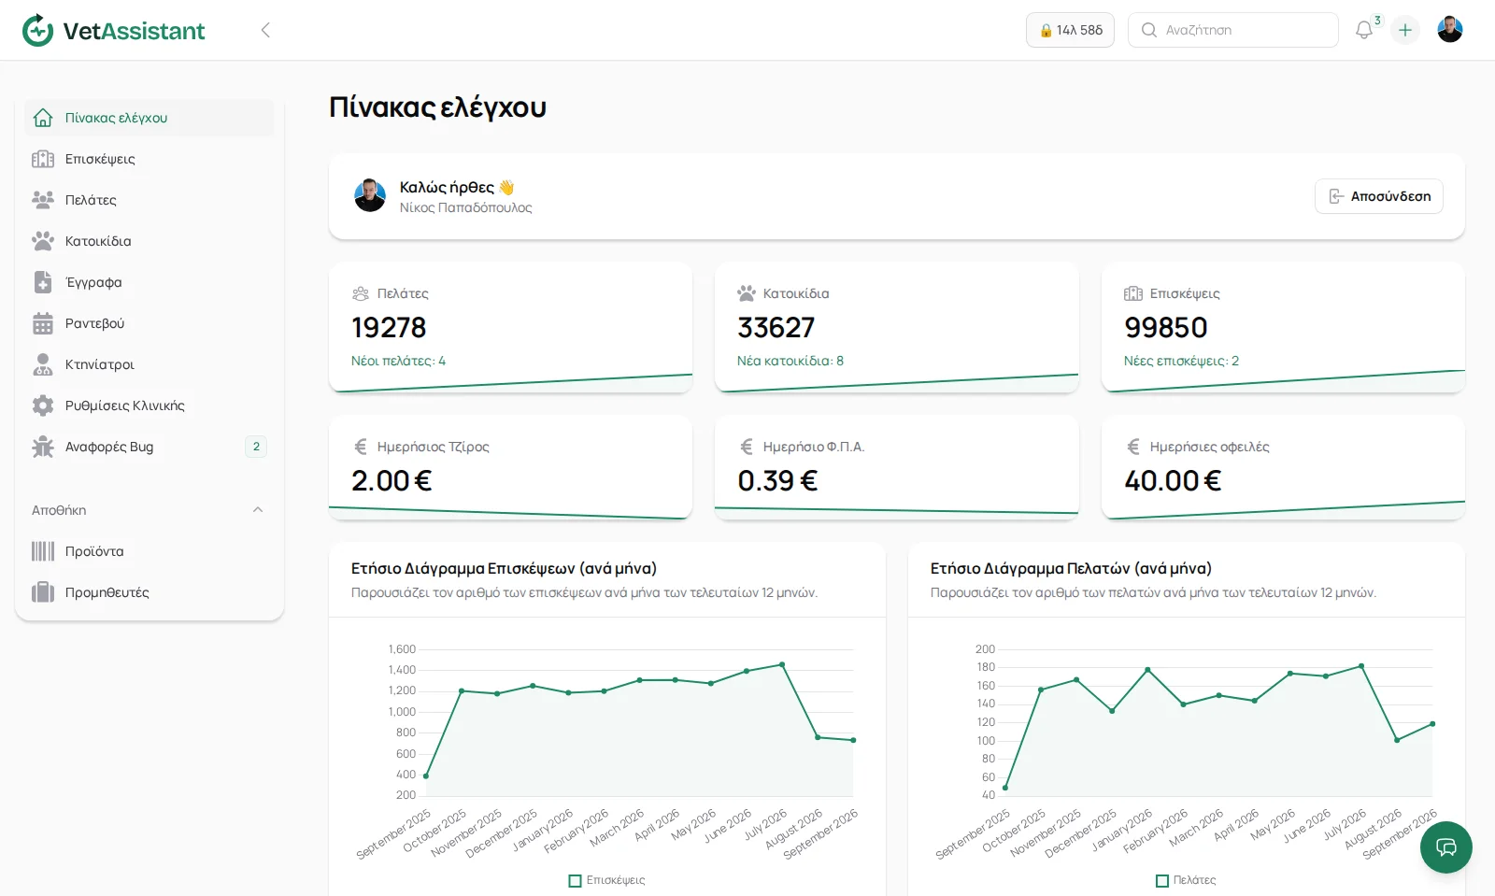The image size is (1495, 896).
Task: Open Πελάτες sidebar item
Action: (x=149, y=200)
